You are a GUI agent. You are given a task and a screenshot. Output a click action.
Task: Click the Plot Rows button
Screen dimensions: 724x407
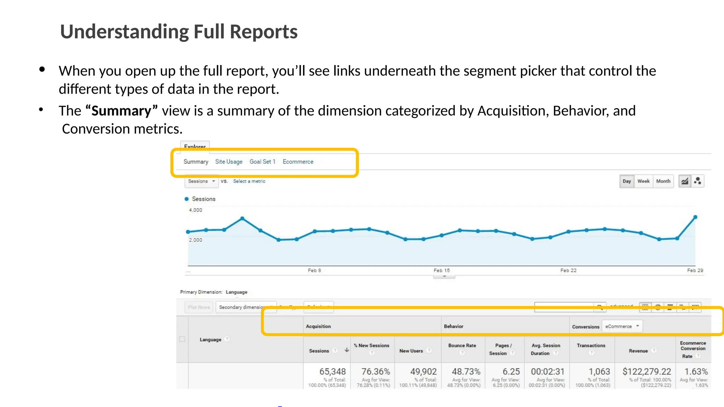point(199,307)
